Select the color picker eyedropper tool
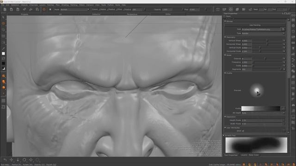Screen dimensions: 296x166 (3, 48)
